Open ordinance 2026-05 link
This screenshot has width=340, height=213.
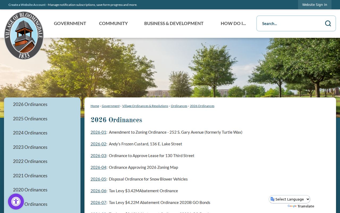click(x=98, y=179)
